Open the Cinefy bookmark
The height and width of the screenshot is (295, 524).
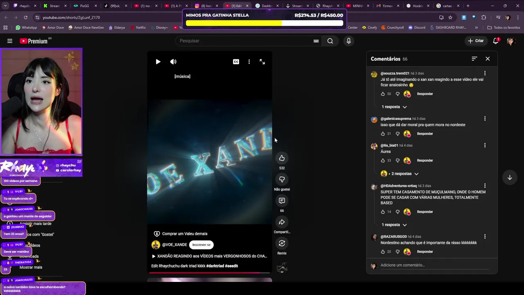[x=370, y=27]
